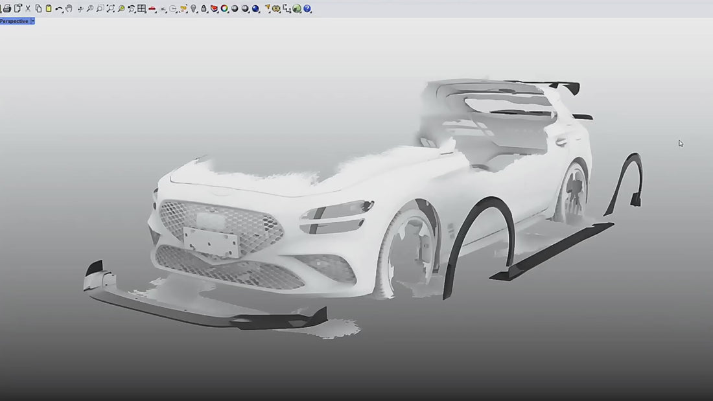Open the gear Options icon
The width and height of the screenshot is (713, 401).
click(x=276, y=8)
